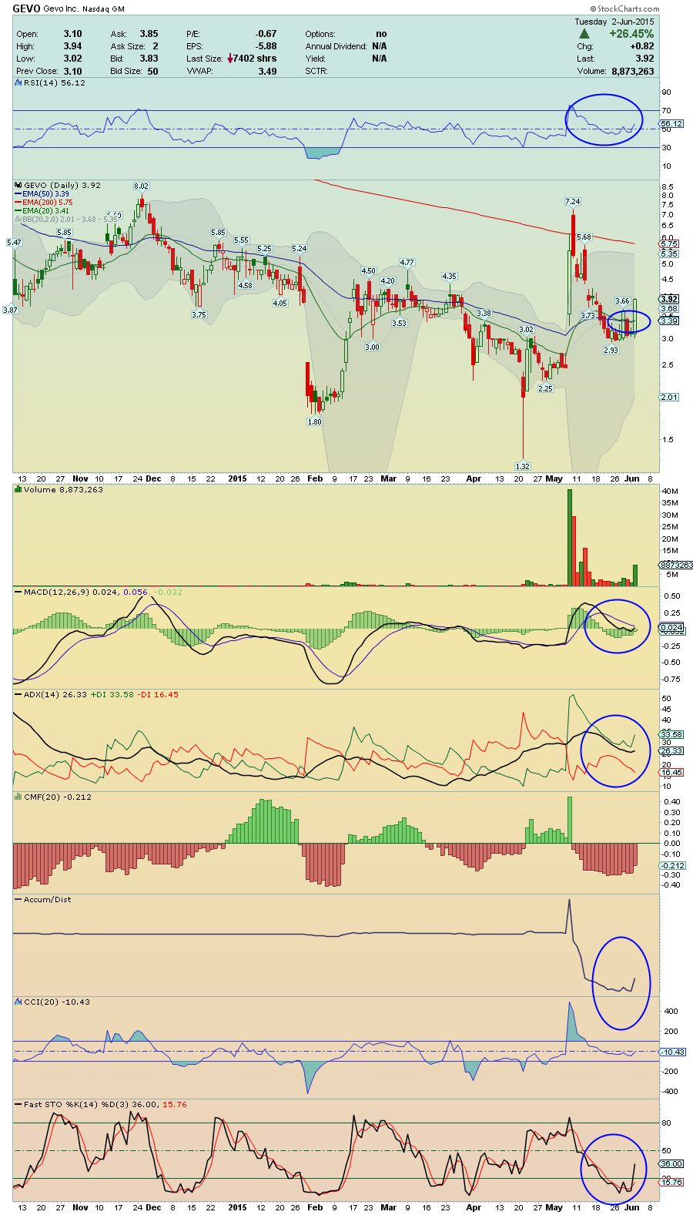The width and height of the screenshot is (693, 1215).
Task: Click the Low value 3.02
Action: coord(72,59)
